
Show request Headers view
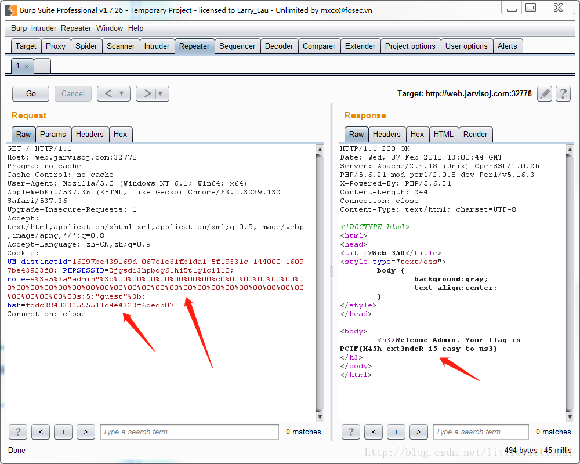pos(89,135)
